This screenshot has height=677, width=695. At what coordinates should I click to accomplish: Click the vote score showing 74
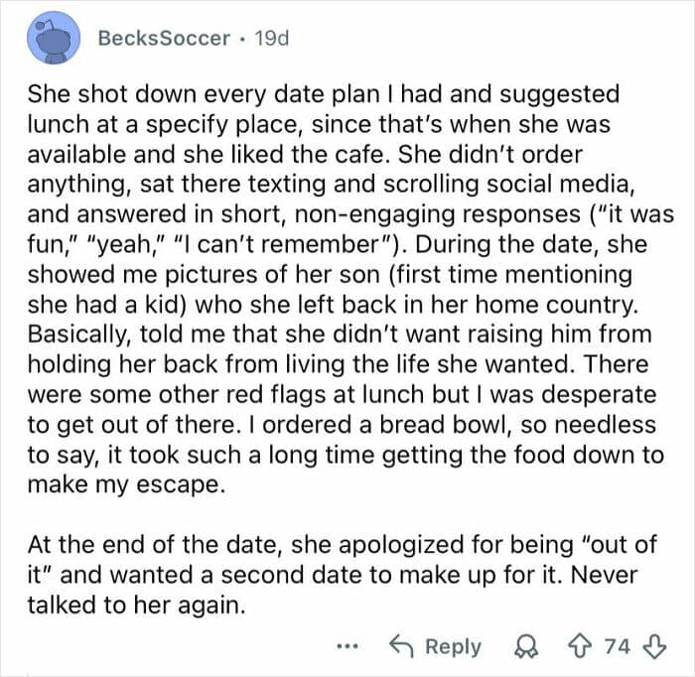pyautogui.click(x=617, y=646)
